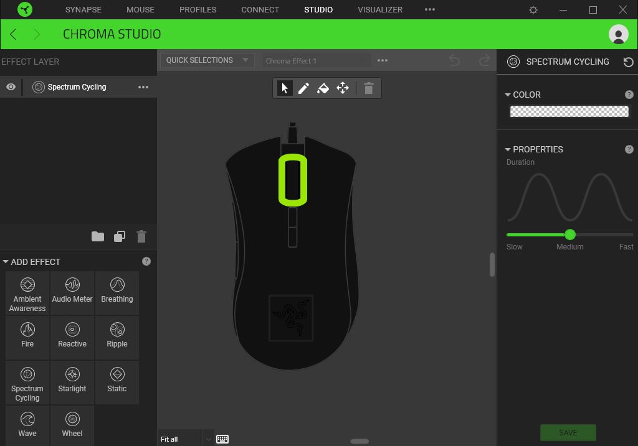Select the pointer selection tool
Viewport: 638px width, 446px height.
coord(284,88)
